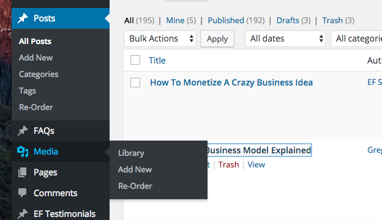
Task: Open the Posts menu label
Action: [44, 18]
